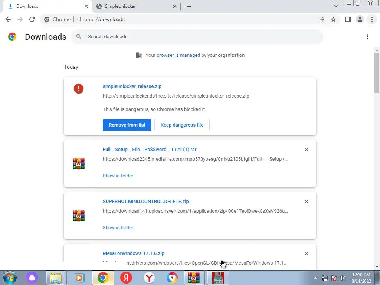Viewport: 380px width, 285px height.
Task: Open the red floppy disk taskbar app
Action: click(218, 278)
